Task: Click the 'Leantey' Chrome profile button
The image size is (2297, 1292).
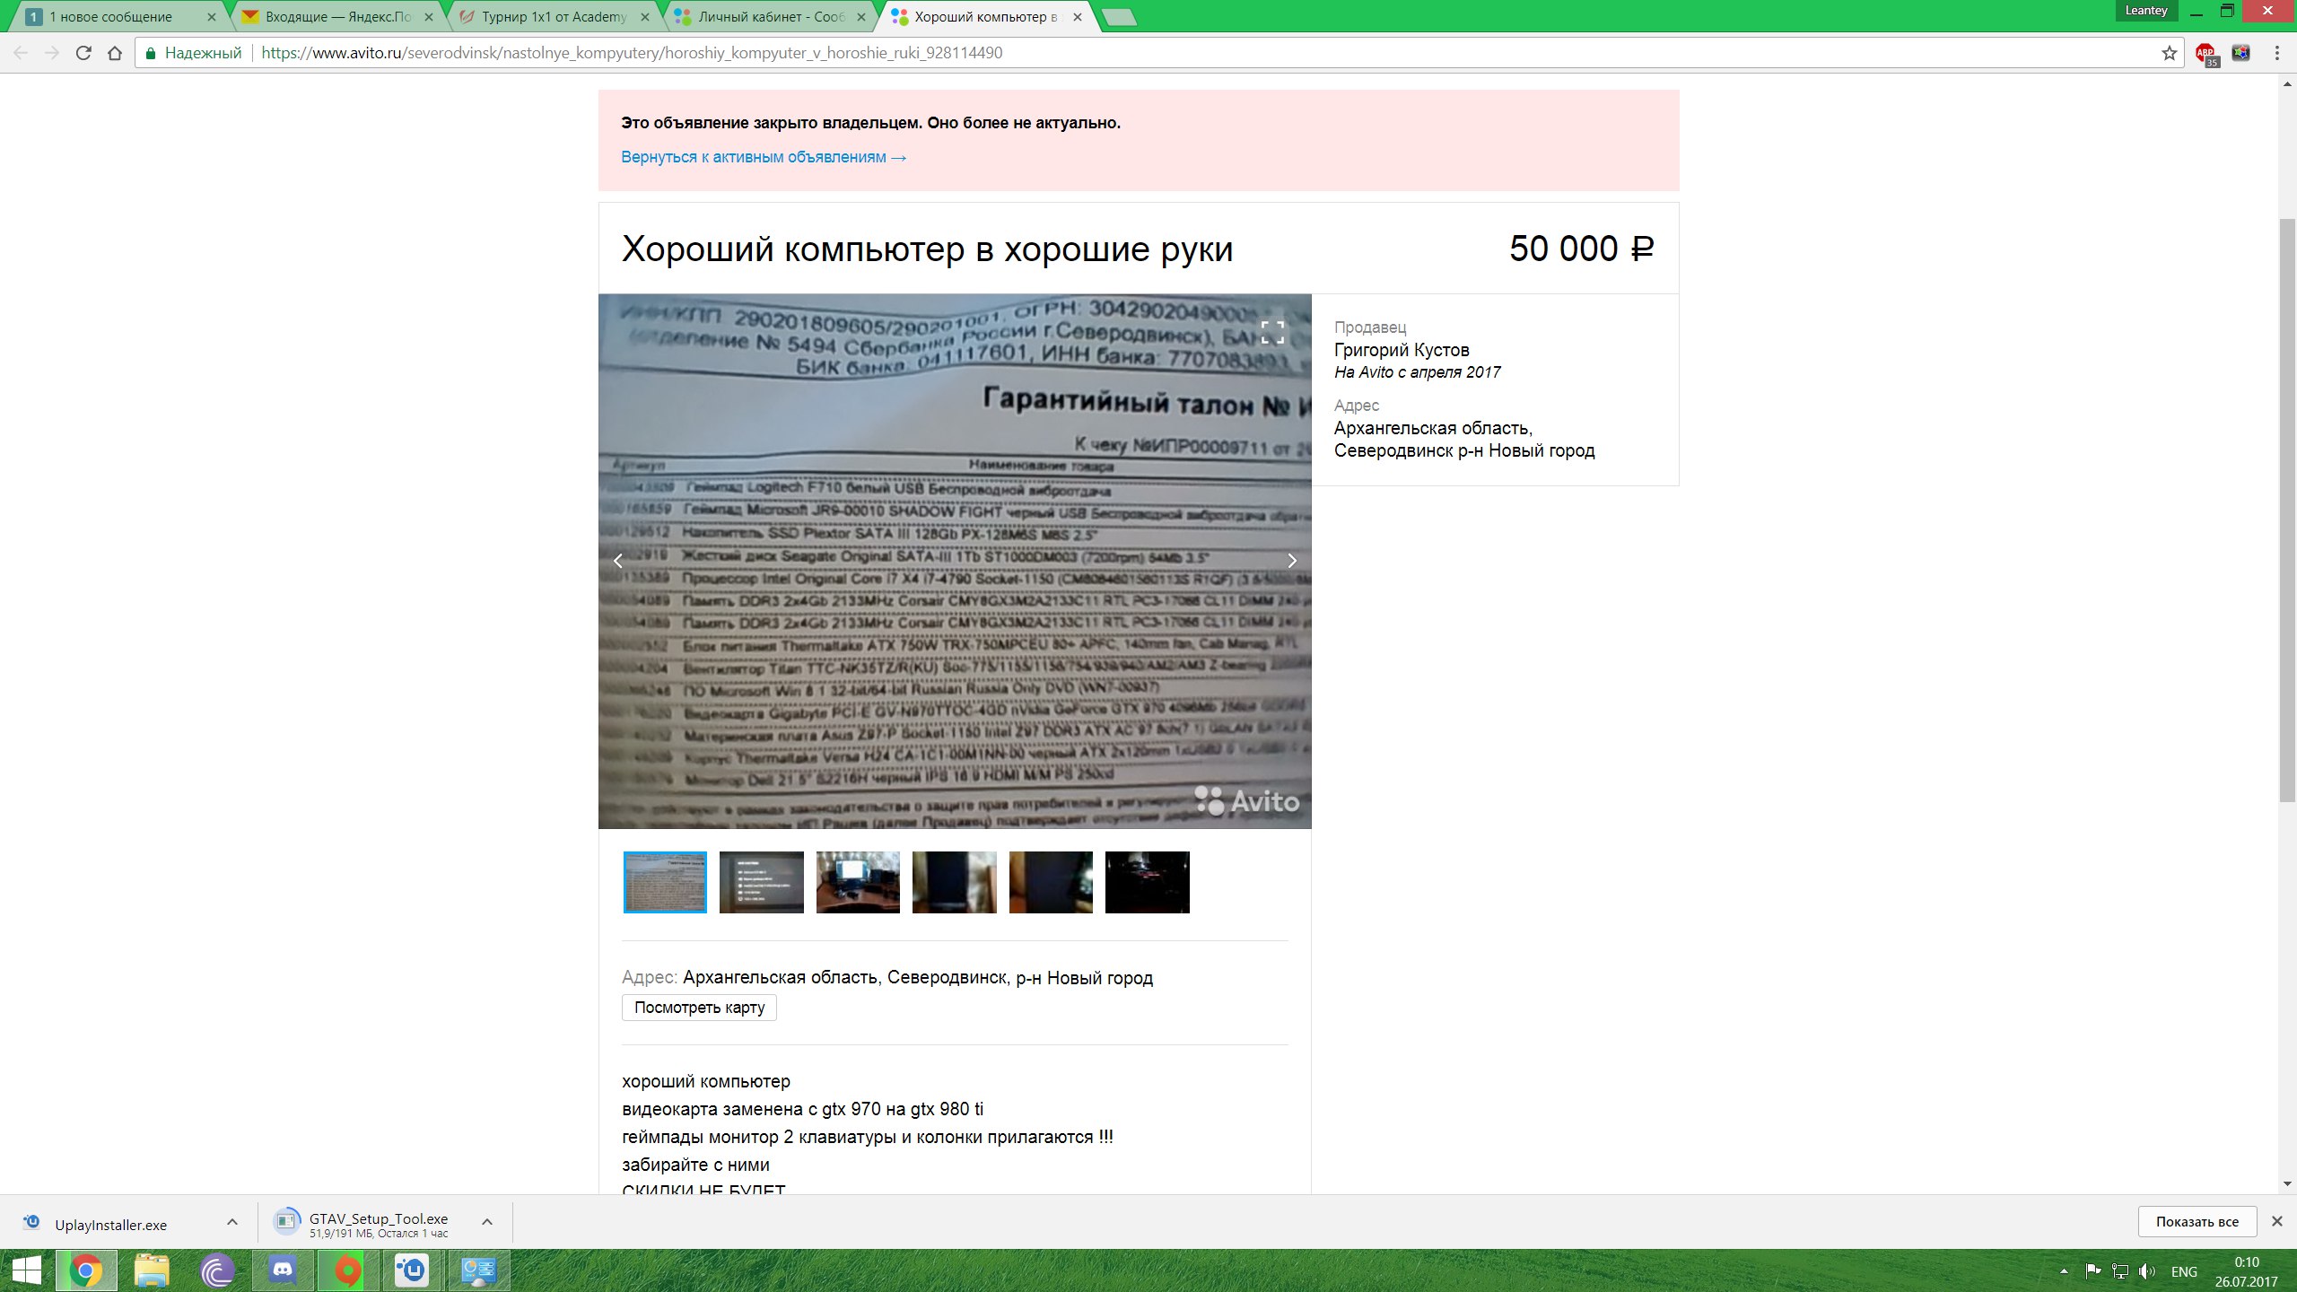Action: pos(2146,11)
